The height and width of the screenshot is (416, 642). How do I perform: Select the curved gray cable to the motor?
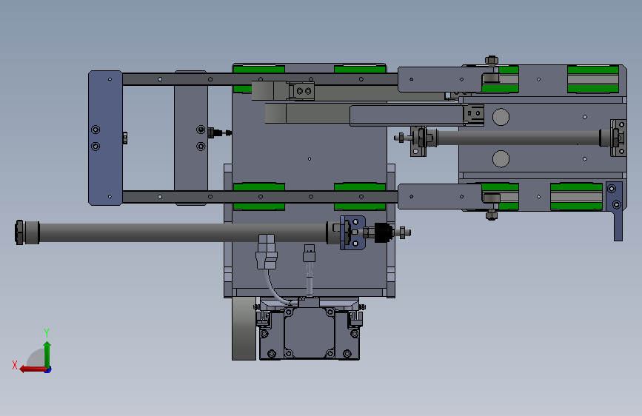point(278,287)
